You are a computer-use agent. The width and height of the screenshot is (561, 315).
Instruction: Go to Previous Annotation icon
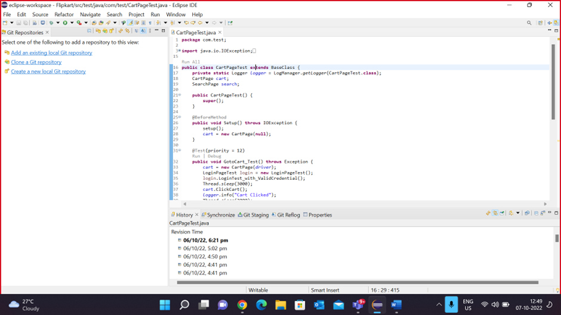point(172,23)
